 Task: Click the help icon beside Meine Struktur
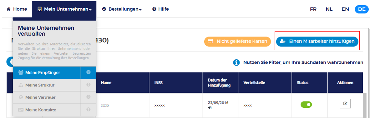point(89,85)
